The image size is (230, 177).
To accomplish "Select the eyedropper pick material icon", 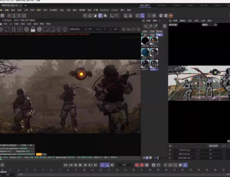I will point(155,26).
